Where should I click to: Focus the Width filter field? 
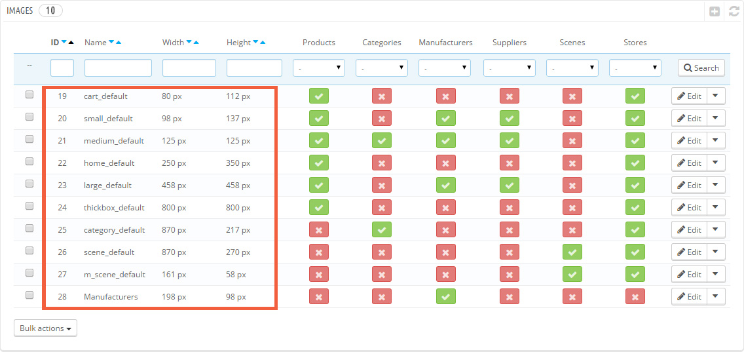coord(189,68)
